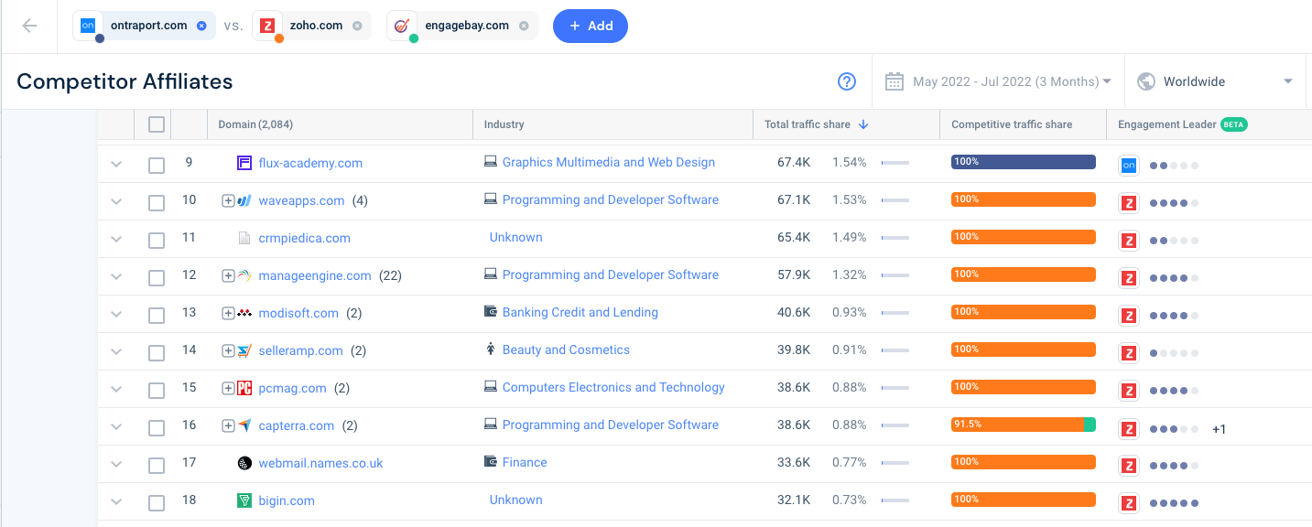The height and width of the screenshot is (527, 1312).
Task: Click the +1 indicator on capterra row
Action: point(1219,427)
